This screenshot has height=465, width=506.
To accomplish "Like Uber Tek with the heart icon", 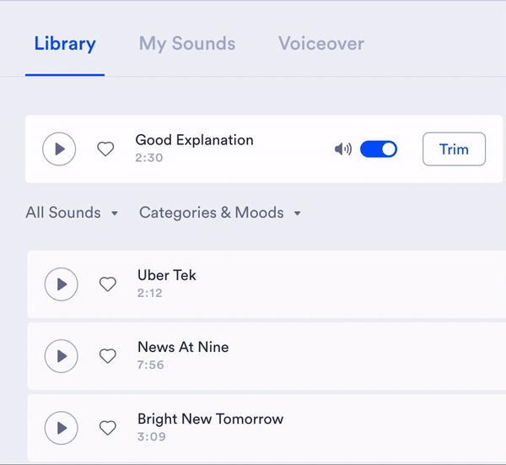I will pos(108,284).
